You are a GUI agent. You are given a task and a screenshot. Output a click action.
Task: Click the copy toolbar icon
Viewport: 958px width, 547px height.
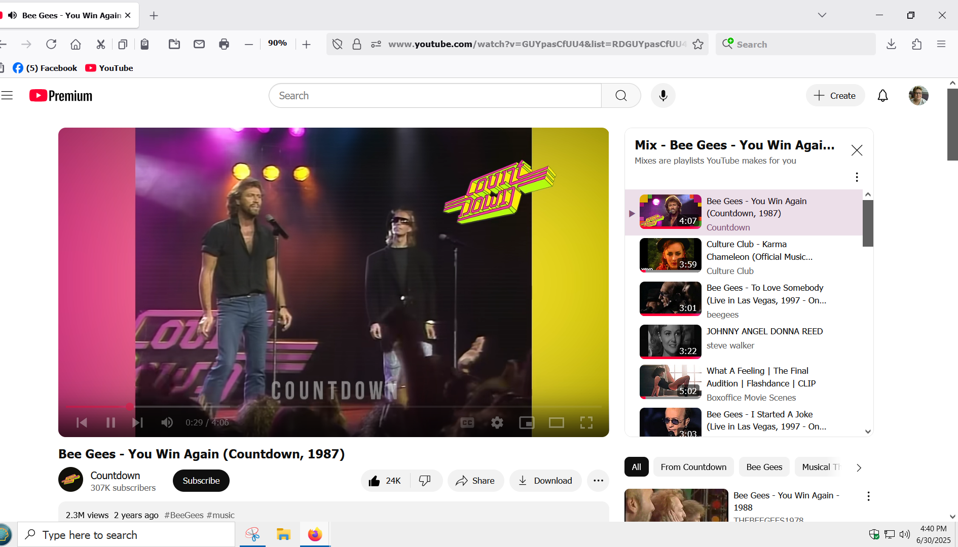(x=122, y=44)
